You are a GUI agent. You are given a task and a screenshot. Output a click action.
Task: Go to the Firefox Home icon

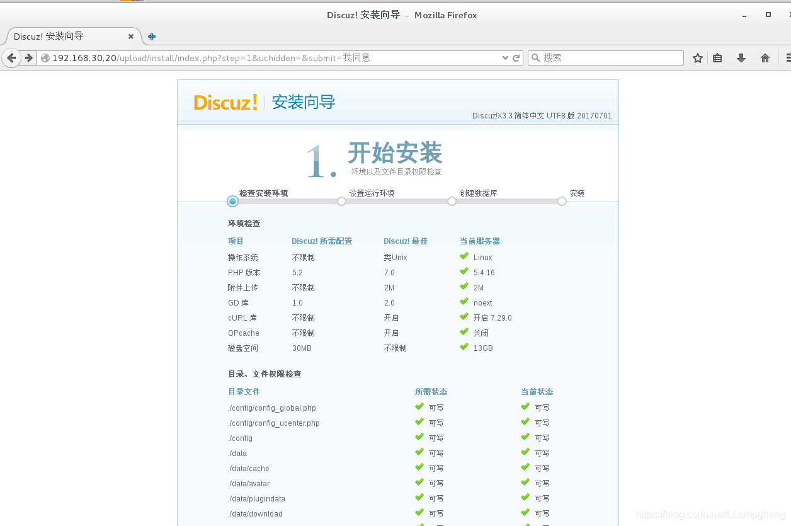[765, 58]
